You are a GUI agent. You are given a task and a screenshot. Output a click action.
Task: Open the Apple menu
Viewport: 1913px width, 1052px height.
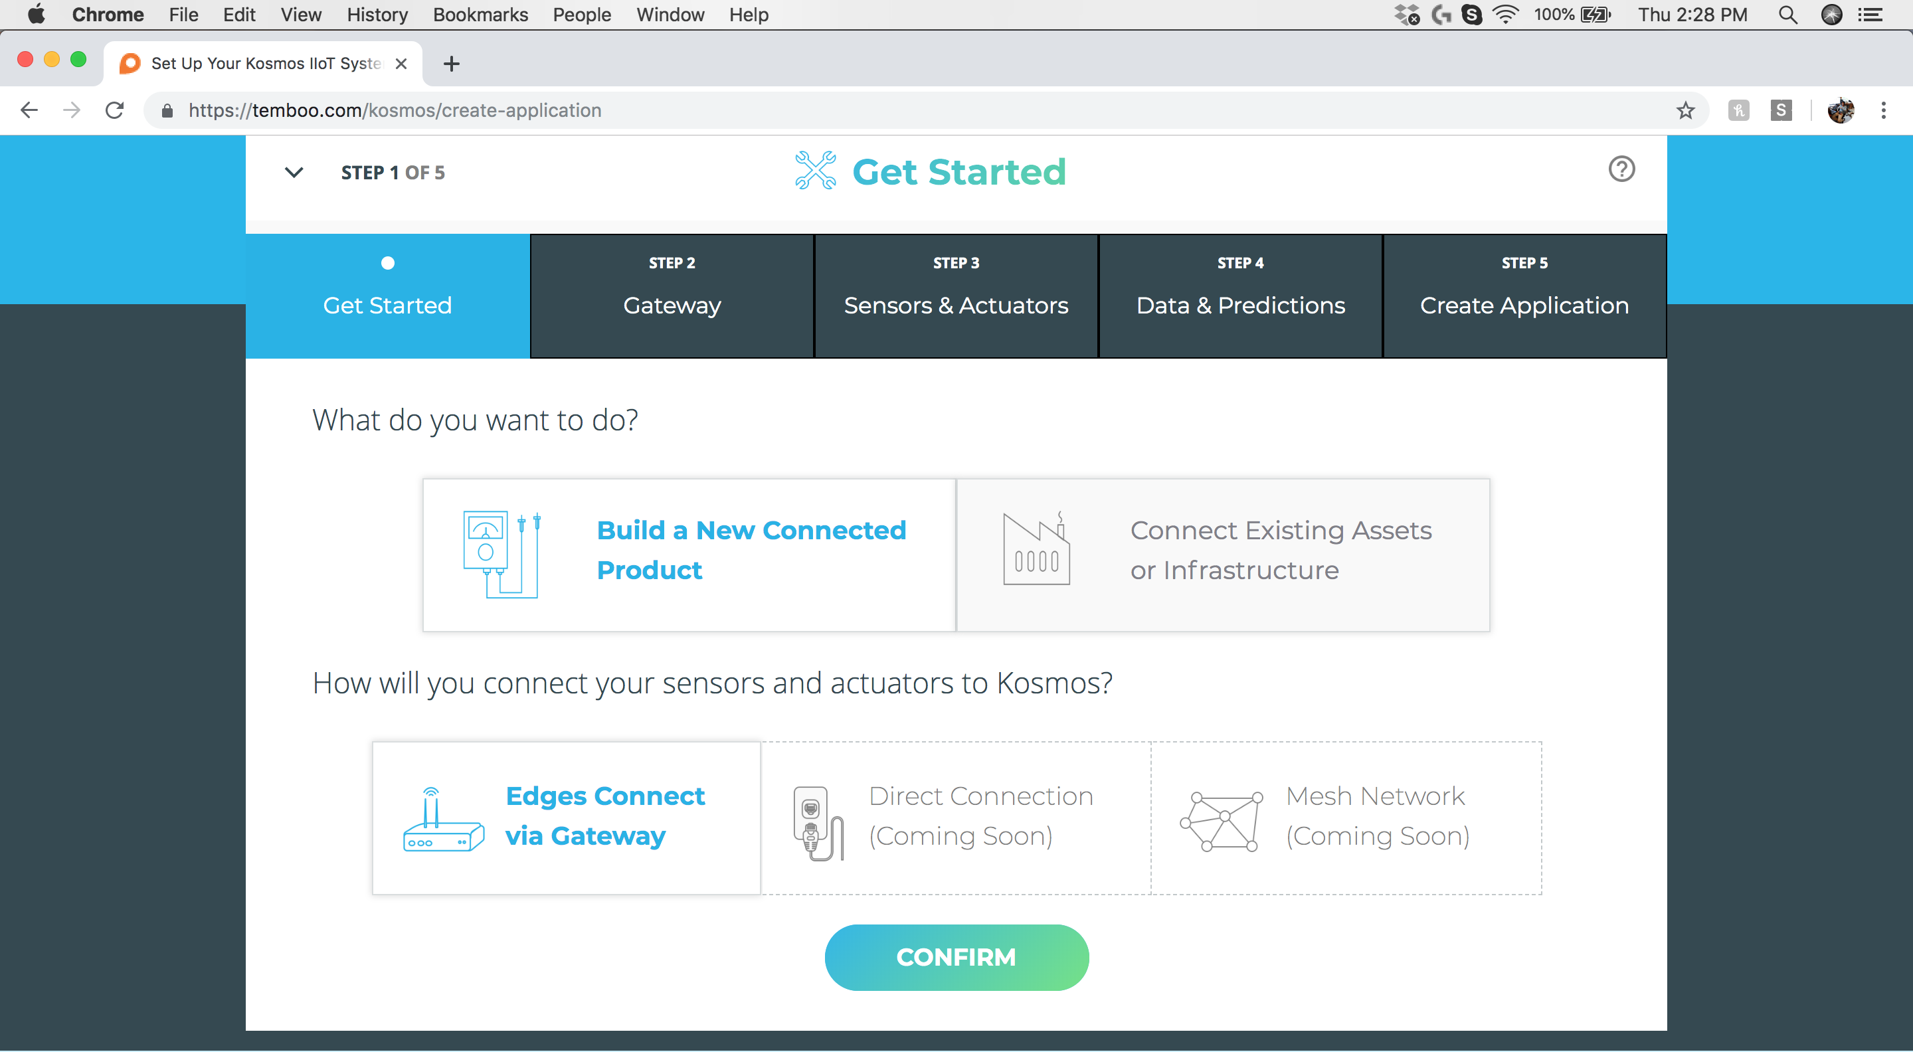[36, 15]
